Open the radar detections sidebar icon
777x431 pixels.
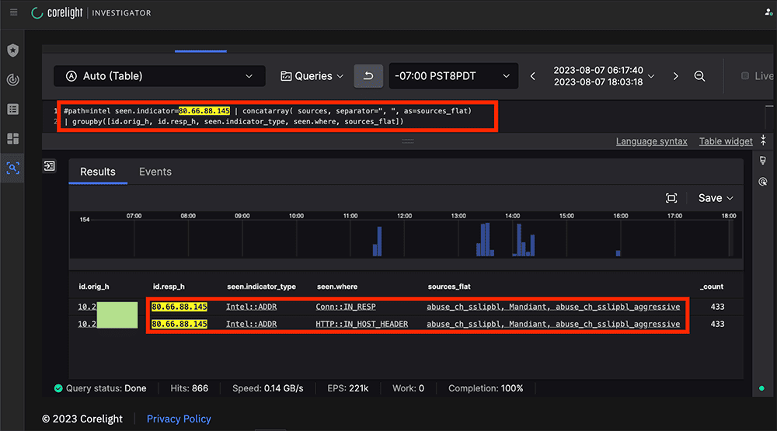[12, 80]
